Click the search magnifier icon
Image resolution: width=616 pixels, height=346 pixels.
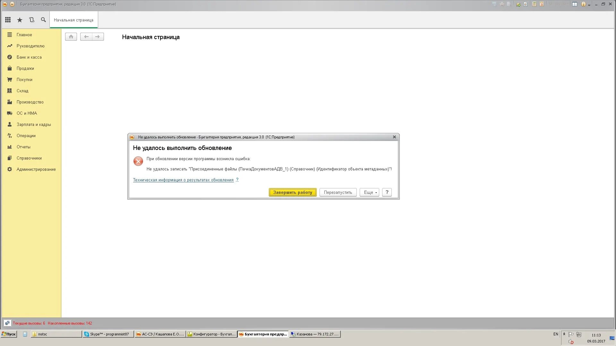[43, 20]
